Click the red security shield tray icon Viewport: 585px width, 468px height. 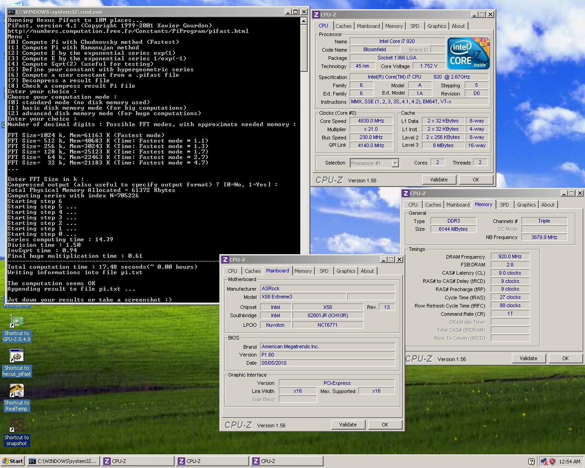pos(552,461)
